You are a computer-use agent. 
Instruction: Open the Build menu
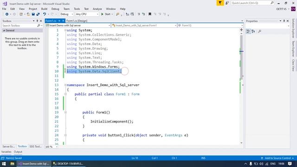pyautogui.click(x=44, y=9)
